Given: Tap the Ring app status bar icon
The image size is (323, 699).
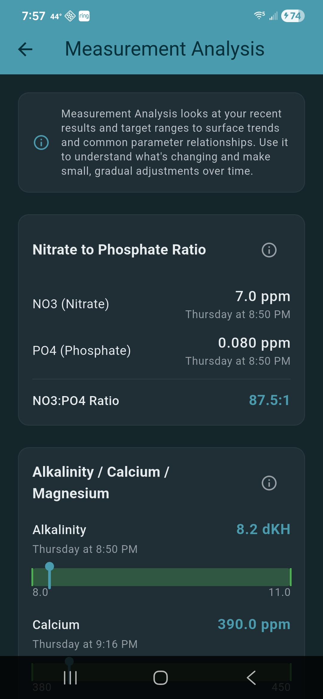Looking at the screenshot, I should [x=84, y=16].
